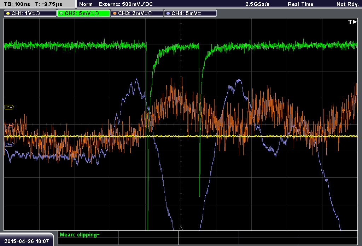The width and height of the screenshot is (362, 246).
Task: Click the trigger time triangle at grid bottom
Action: click(181, 228)
